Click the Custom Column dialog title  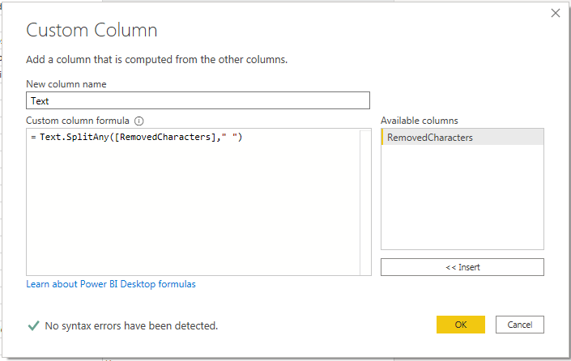click(92, 31)
